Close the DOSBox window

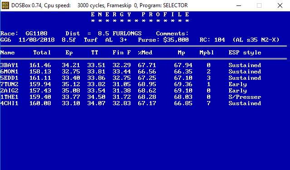tap(280, 5)
